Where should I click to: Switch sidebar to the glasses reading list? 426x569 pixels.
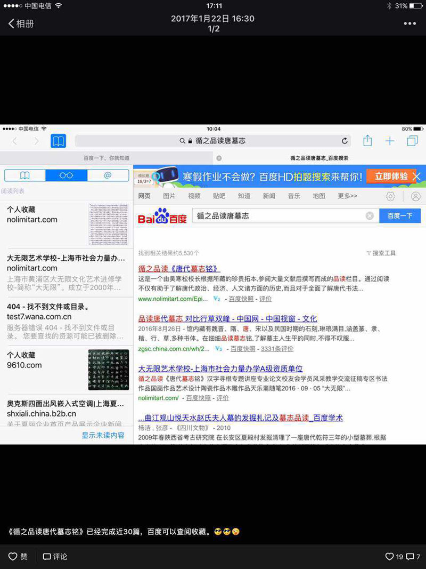[x=66, y=175]
